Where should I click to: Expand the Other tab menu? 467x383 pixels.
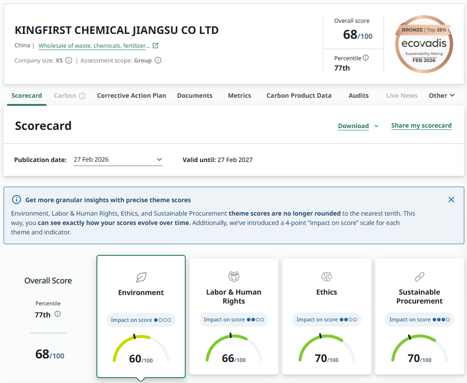442,96
